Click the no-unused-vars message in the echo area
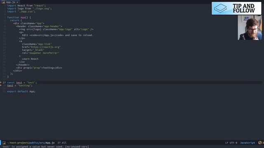Image resolution: width=264 pixels, height=148 pixels. click(x=45, y=147)
